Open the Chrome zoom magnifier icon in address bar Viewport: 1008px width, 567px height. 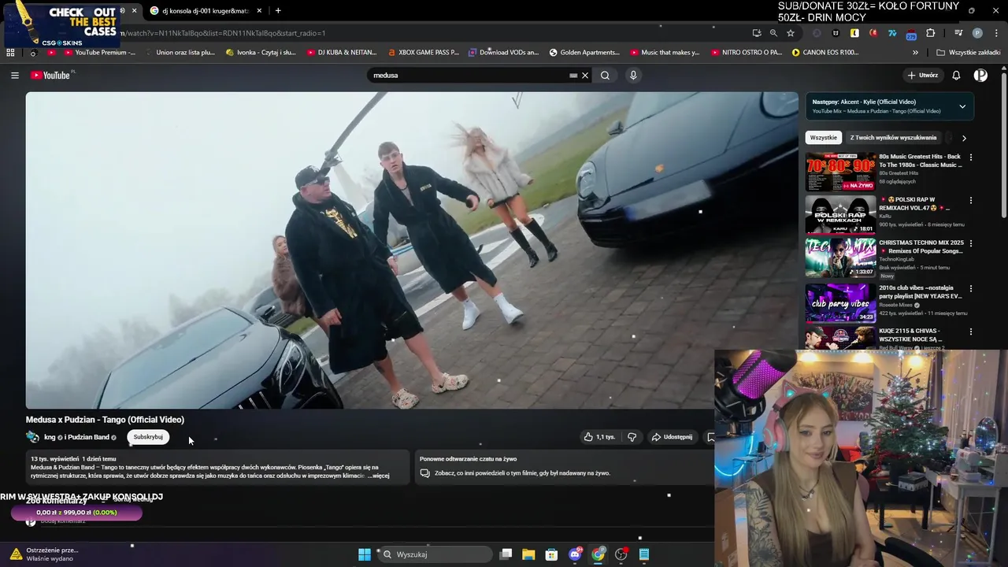coord(773,33)
